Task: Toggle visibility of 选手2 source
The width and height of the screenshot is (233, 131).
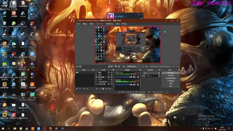Action: 109,79
